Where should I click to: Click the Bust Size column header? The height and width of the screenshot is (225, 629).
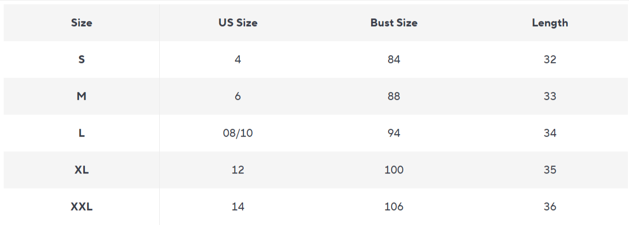coord(394,23)
